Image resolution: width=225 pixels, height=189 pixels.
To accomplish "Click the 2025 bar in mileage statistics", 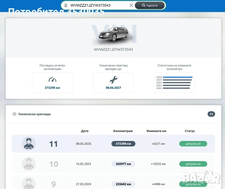I will [177, 80].
